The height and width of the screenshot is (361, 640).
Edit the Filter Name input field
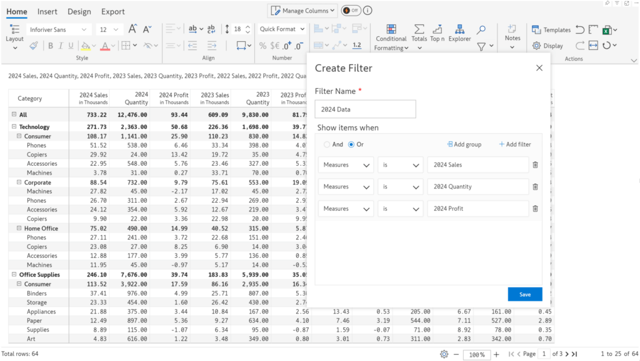point(365,109)
